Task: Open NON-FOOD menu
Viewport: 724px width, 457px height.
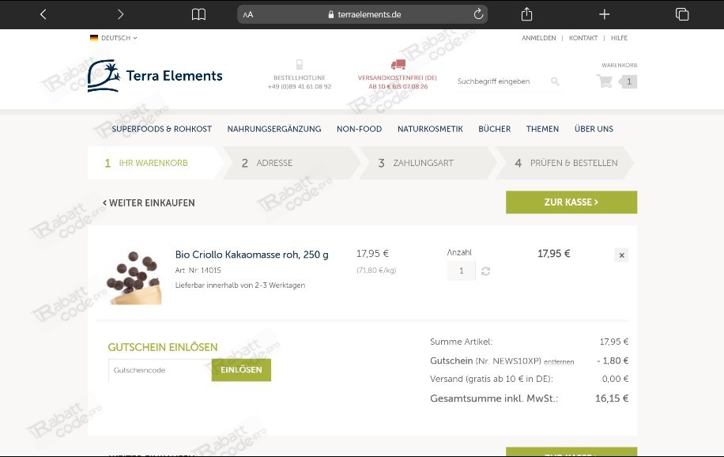Action: click(359, 129)
